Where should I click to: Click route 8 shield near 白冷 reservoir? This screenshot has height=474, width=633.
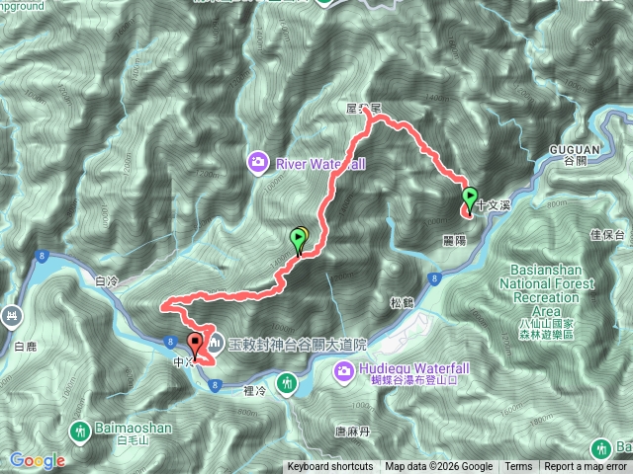42,257
